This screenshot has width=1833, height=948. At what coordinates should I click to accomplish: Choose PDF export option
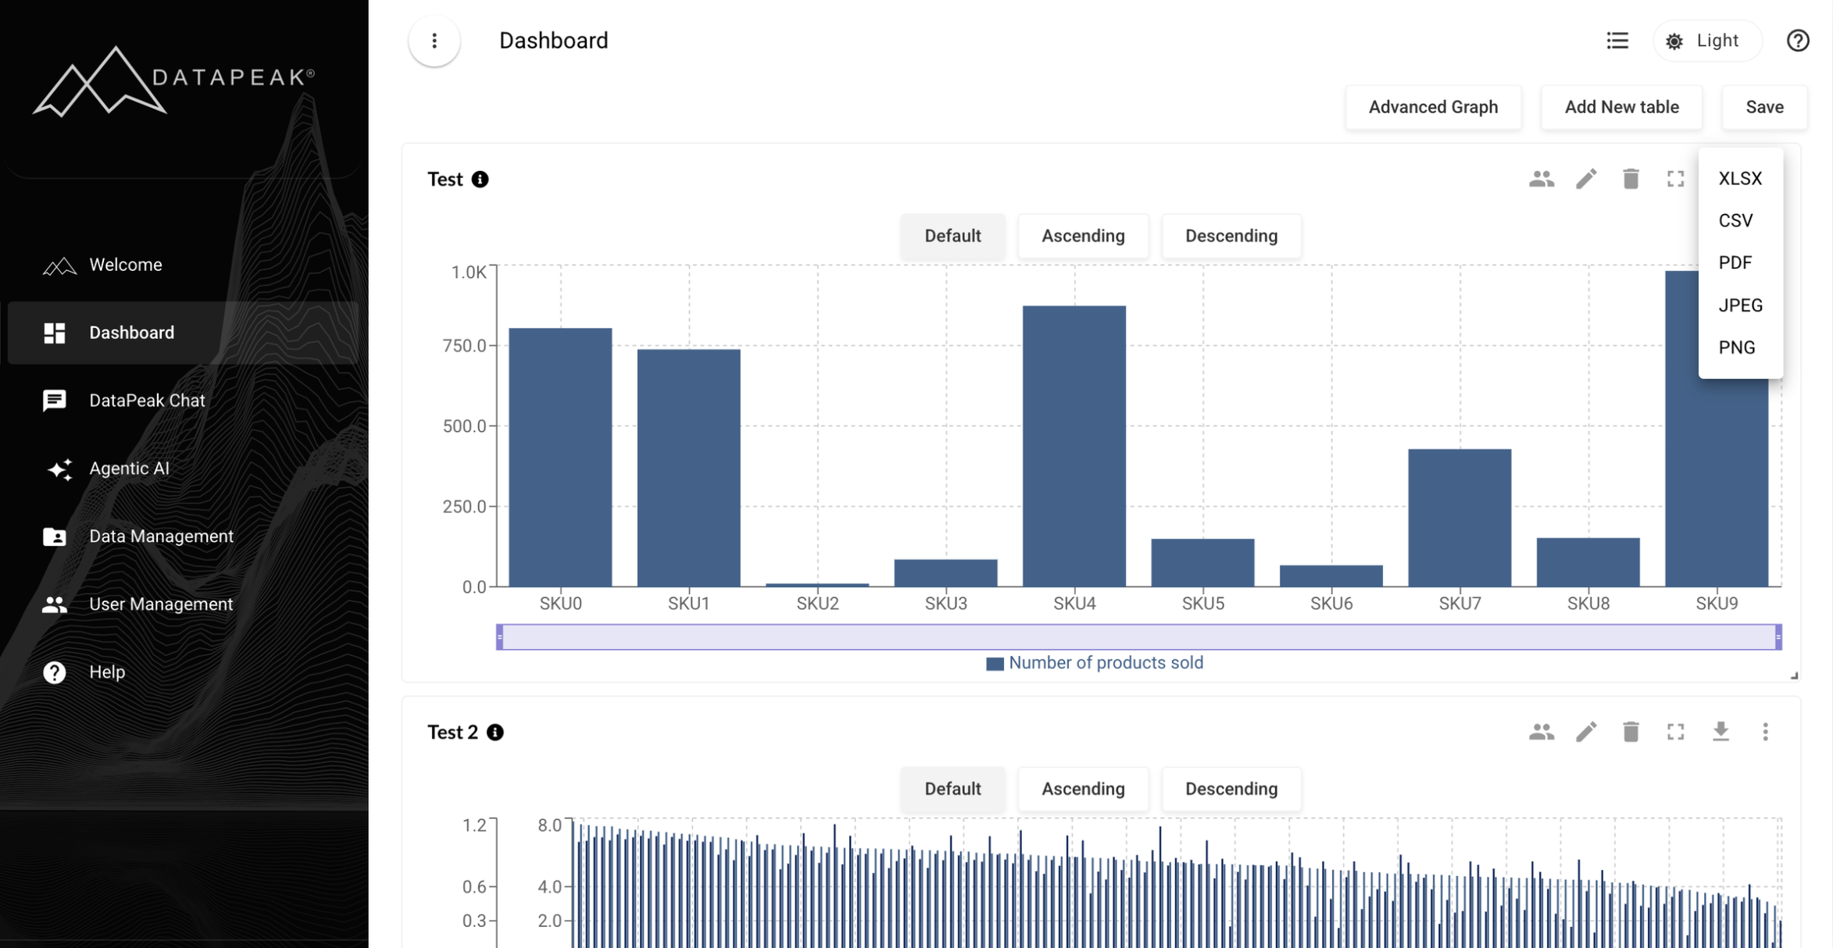(1740, 262)
